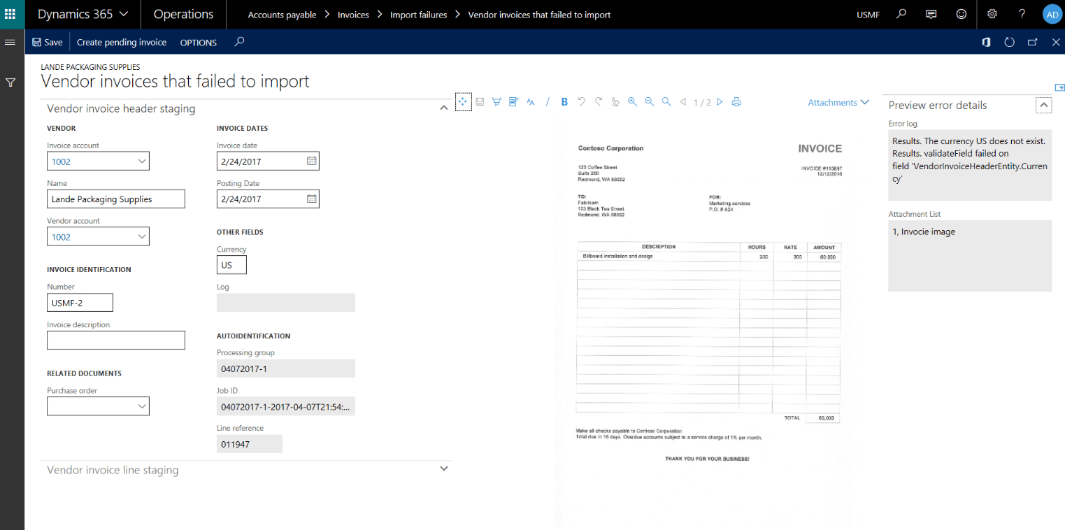Apply bold formatting in the viewer toolbar
Image resolution: width=1065 pixels, height=530 pixels.
(x=564, y=101)
